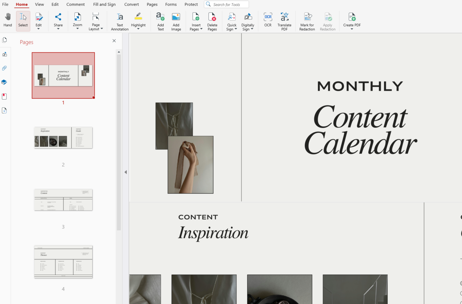
Task: Select the page 3 thumbnail
Action: 63,200
